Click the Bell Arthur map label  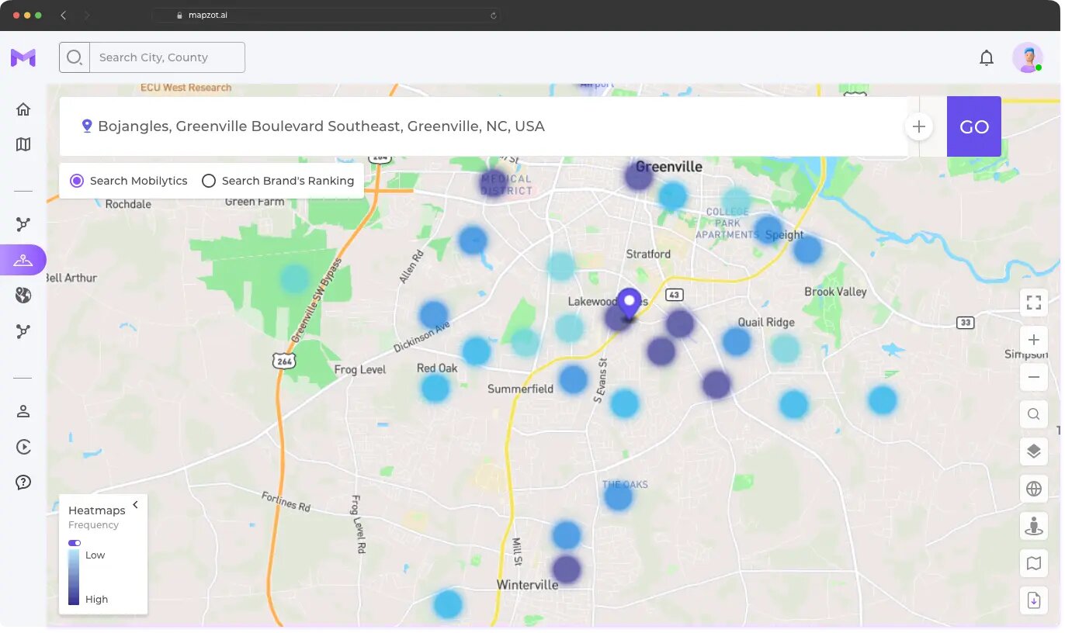point(72,278)
